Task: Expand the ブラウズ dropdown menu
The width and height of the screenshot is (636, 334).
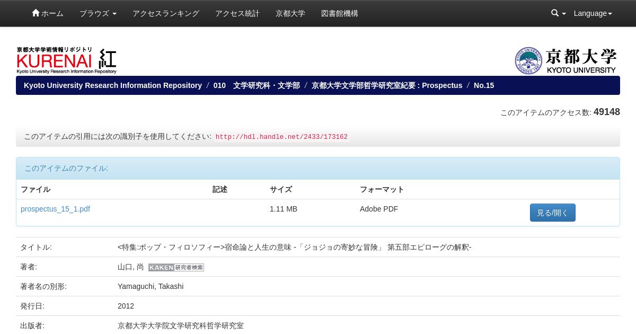Action: (x=98, y=13)
